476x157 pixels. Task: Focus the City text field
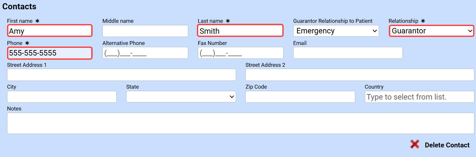[62, 97]
